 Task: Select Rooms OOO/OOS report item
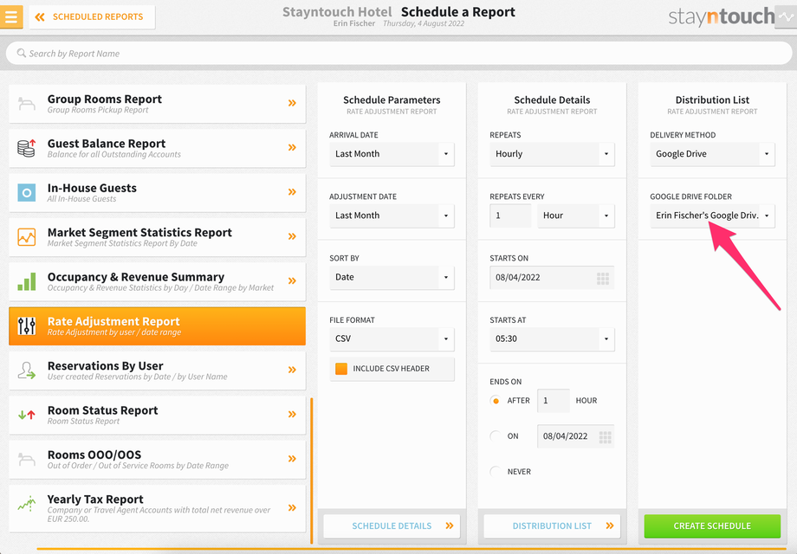click(157, 460)
